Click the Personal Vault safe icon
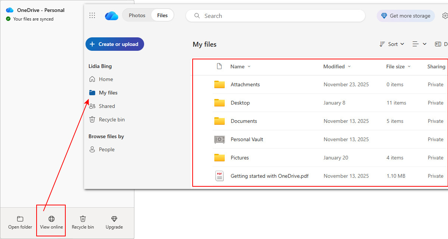Image resolution: width=448 pixels, height=239 pixels. (220, 139)
